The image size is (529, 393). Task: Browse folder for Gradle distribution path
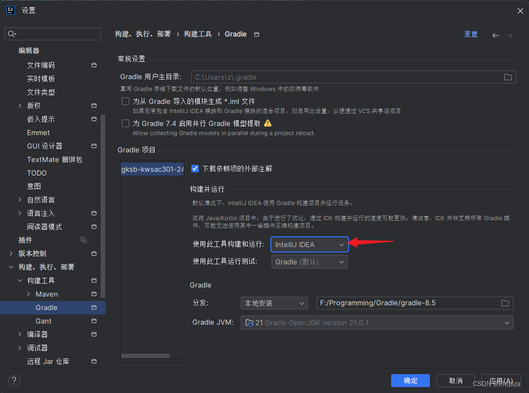click(x=505, y=303)
